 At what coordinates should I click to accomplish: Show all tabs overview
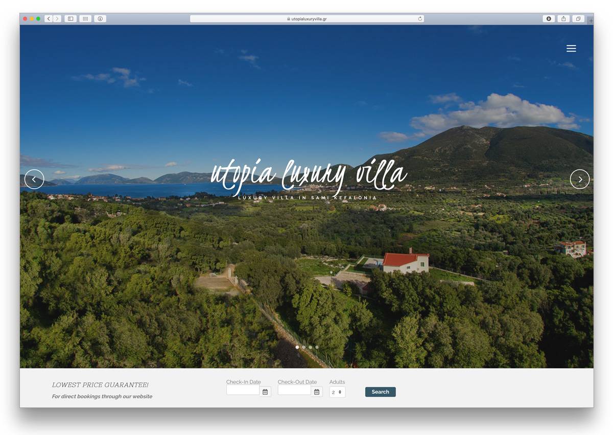tap(578, 18)
